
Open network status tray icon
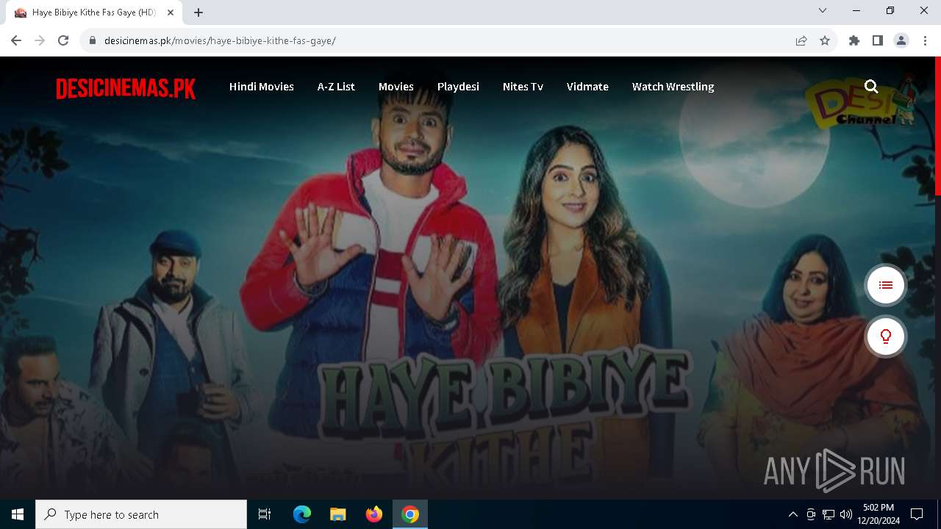click(829, 514)
